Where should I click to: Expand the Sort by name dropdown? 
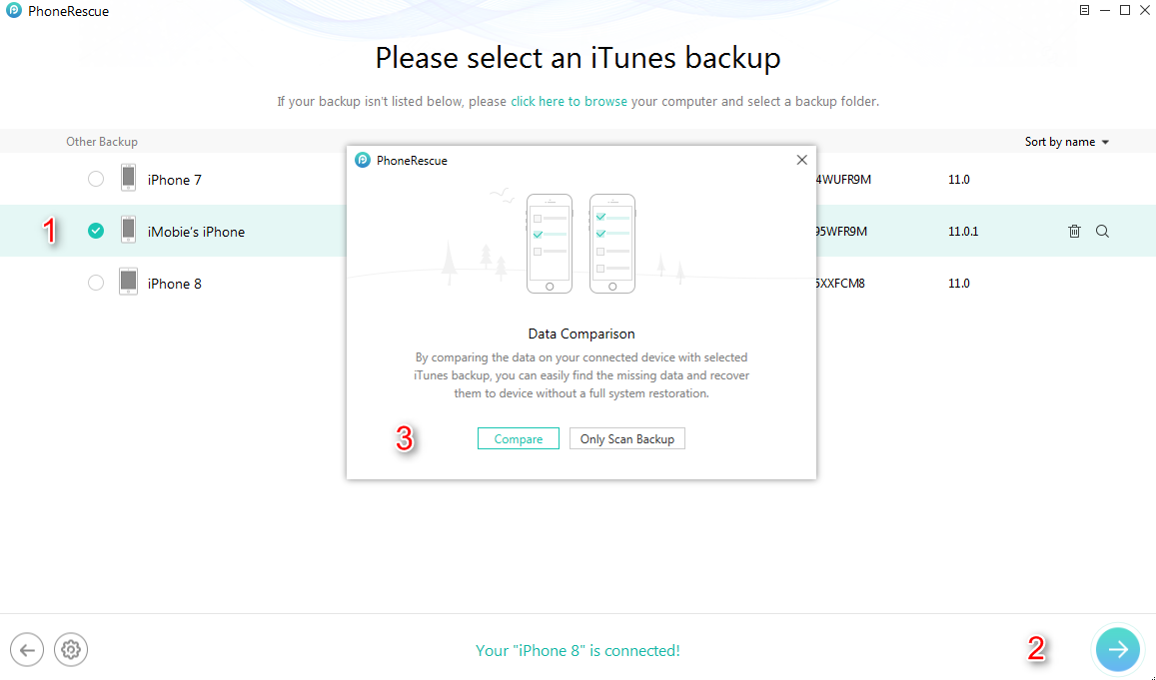tap(1067, 142)
